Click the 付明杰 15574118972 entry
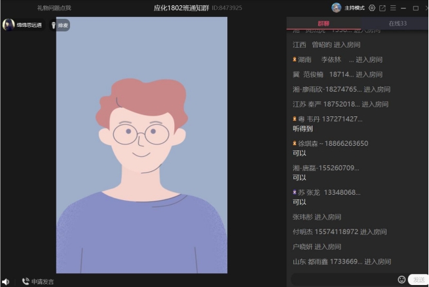The height and width of the screenshot is (287, 429). 339,232
